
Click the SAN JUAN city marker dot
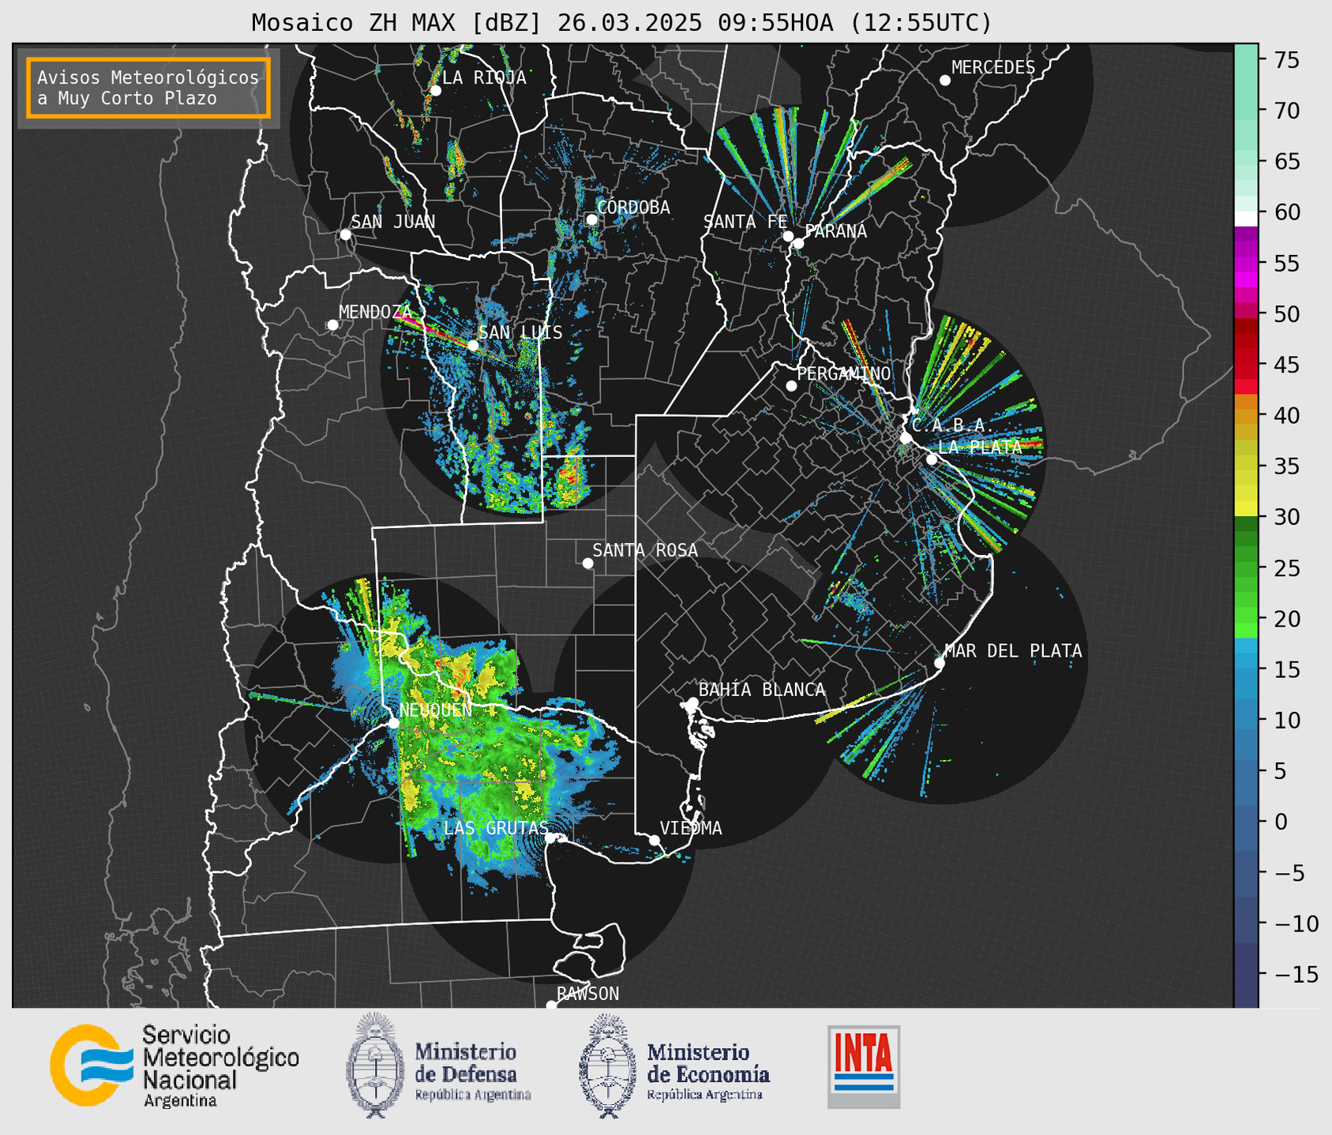tap(345, 234)
